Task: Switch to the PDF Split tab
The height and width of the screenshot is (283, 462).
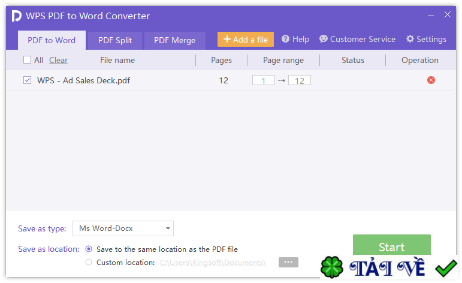Action: (115, 40)
